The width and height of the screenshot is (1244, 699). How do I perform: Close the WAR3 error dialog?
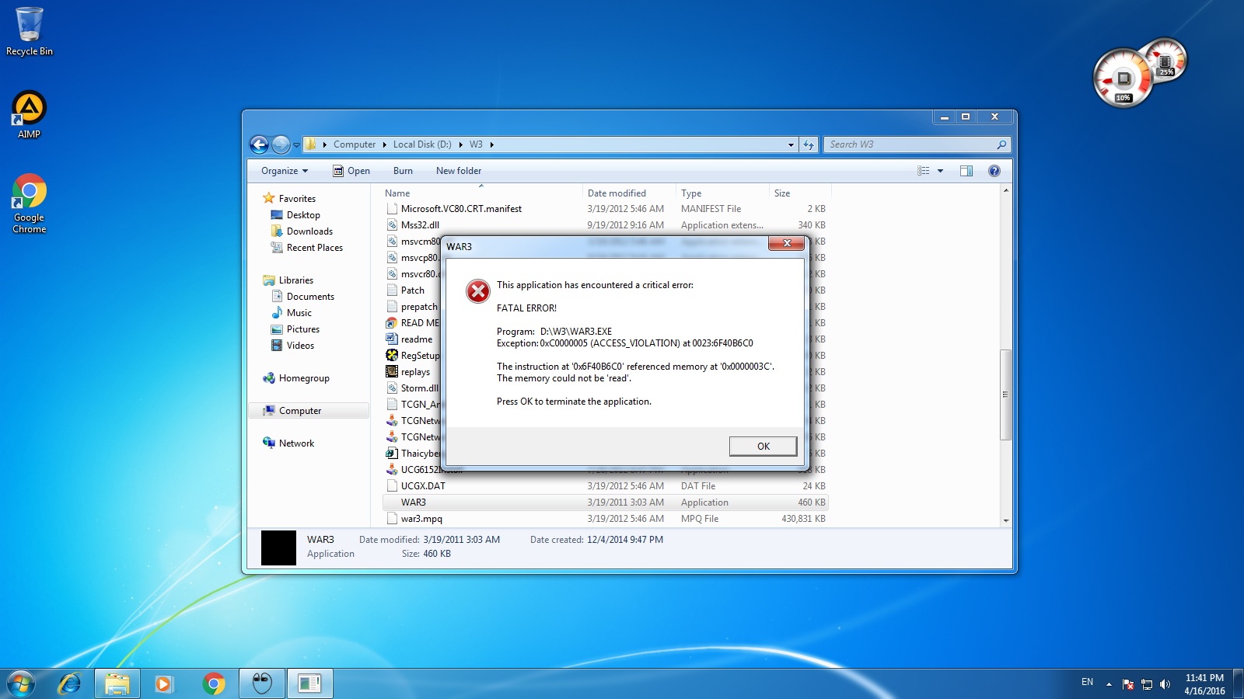tap(786, 244)
